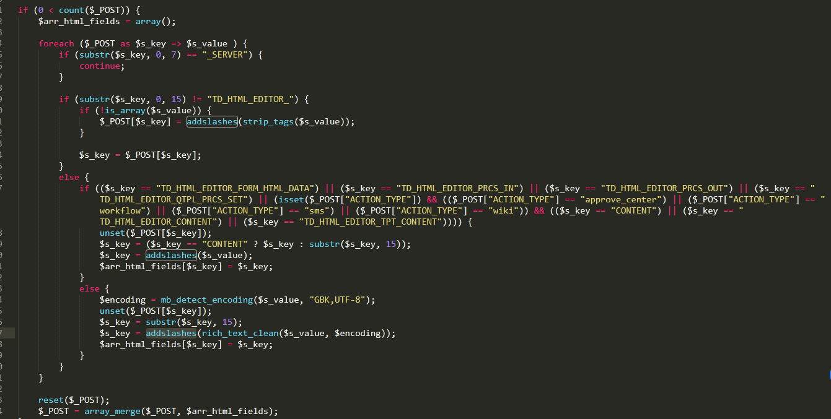
Task: Click the addslashes wrapping strip_tags
Action: pyautogui.click(x=212, y=122)
